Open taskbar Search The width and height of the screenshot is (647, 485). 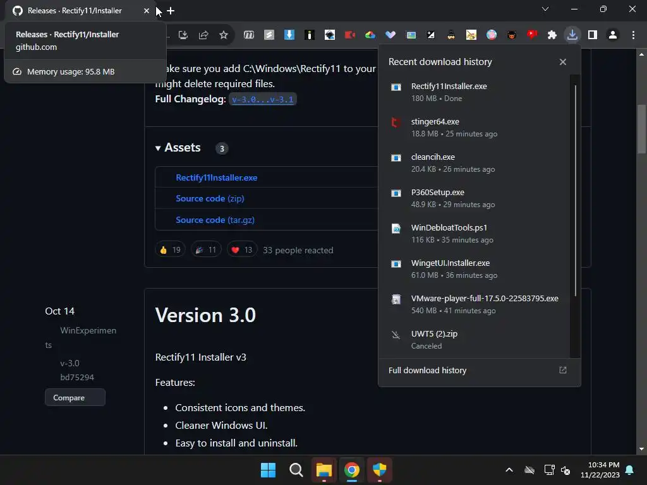click(296, 470)
